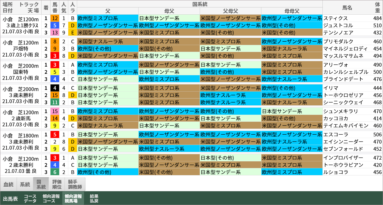Image resolution: width=383 pixels, height=205 pixels.
Task: Click date text 21.07.03 曇 良
Action: click(x=20, y=171)
